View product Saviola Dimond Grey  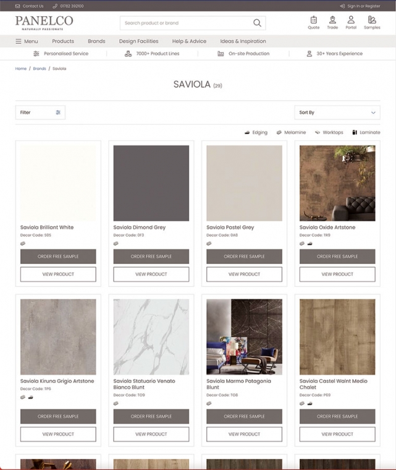click(151, 274)
